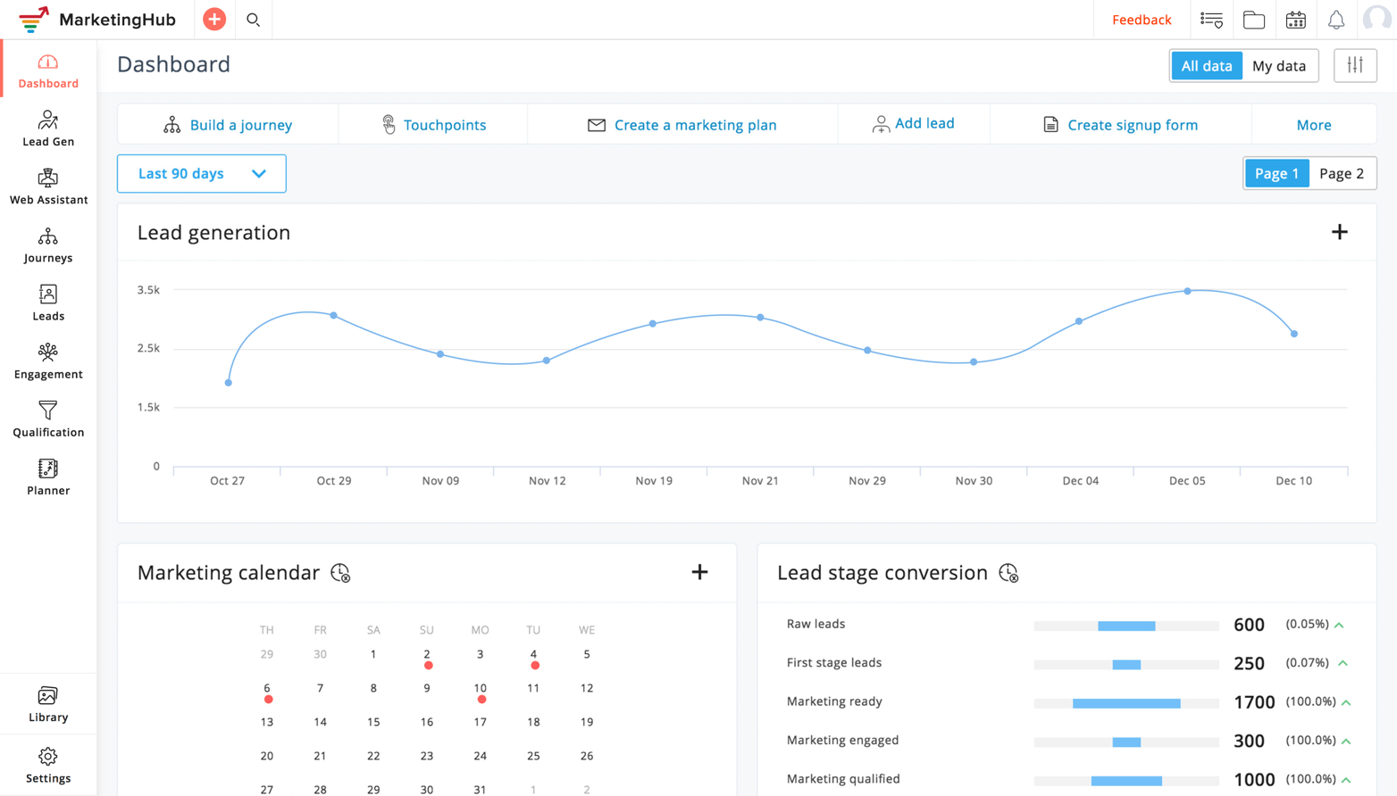1397x796 pixels.
Task: Open Planner in sidebar
Action: pos(48,477)
